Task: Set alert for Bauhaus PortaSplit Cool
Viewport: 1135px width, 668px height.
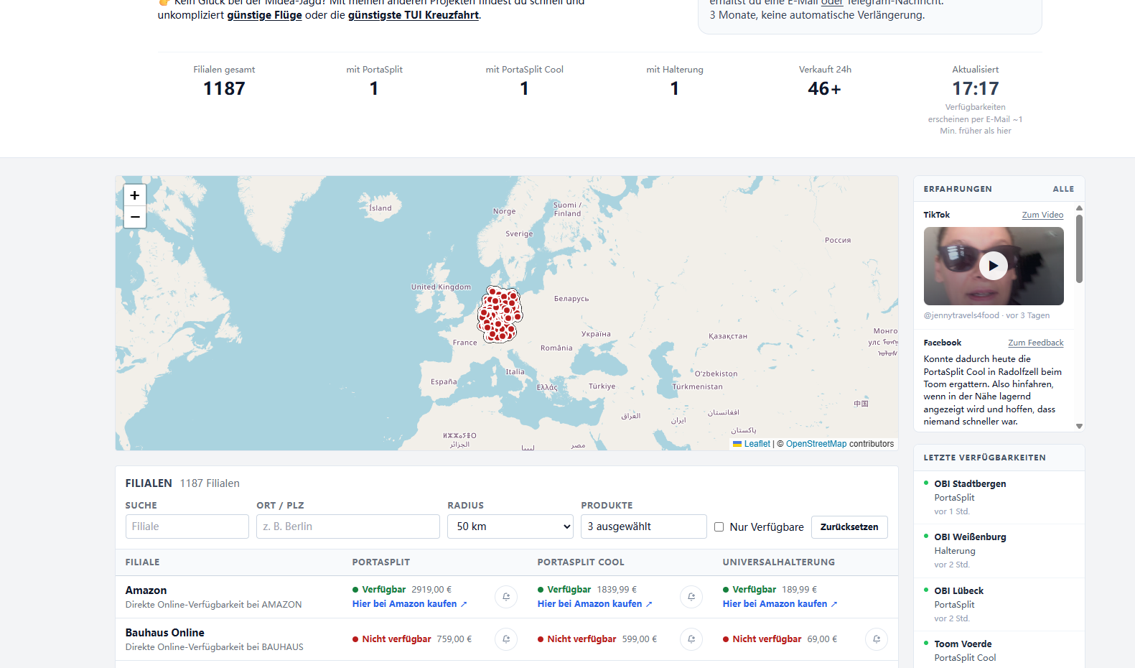Action: coord(691,639)
